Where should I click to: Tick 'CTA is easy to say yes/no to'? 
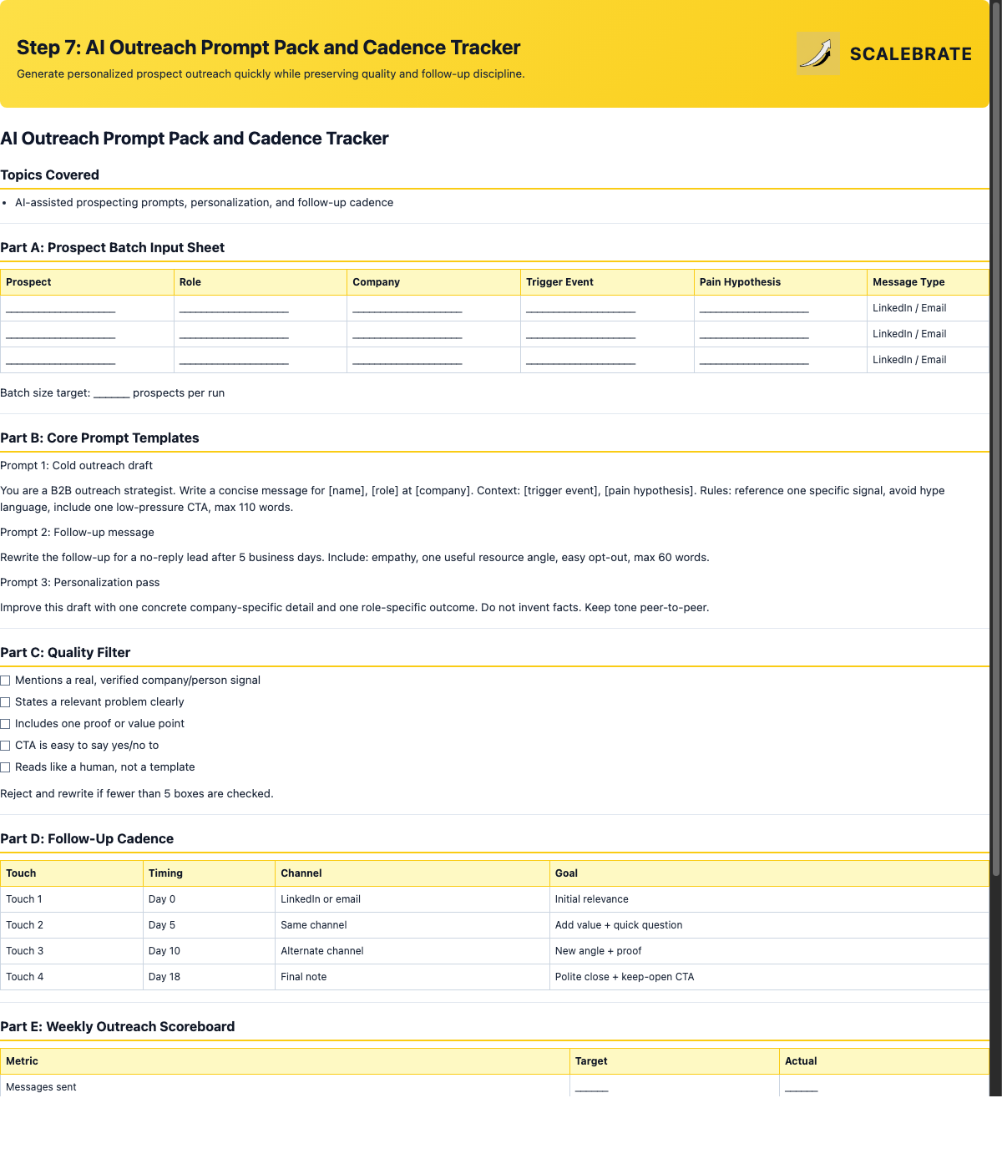coord(5,746)
